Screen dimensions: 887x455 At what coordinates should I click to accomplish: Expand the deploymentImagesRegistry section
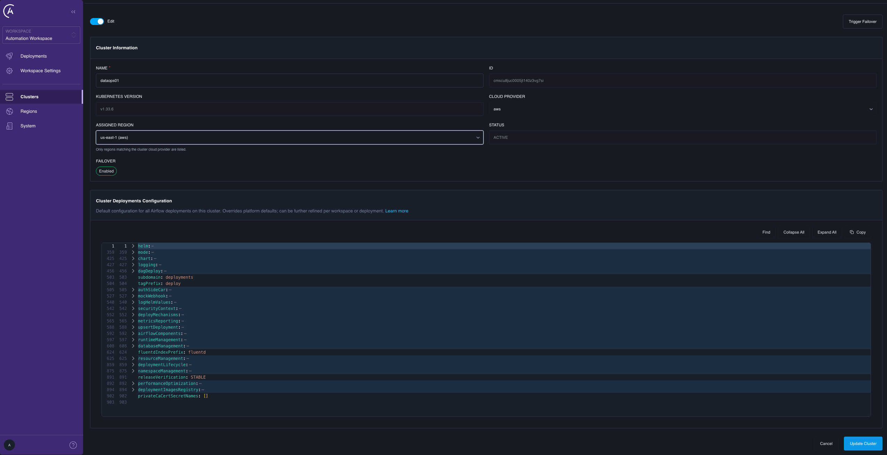pyautogui.click(x=133, y=390)
